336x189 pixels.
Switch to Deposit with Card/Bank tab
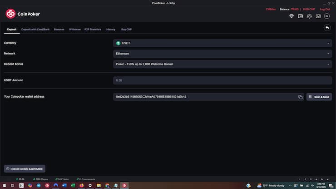[35, 30]
